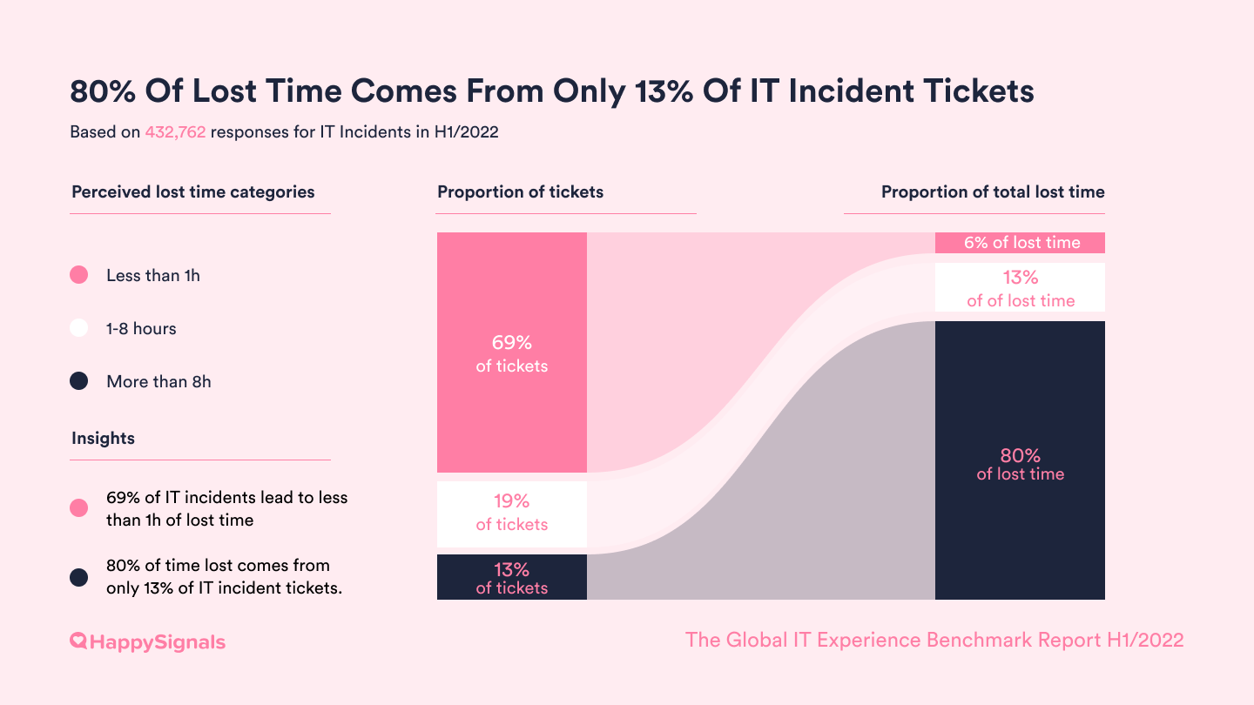This screenshot has height=705, width=1254.
Task: Click the pink 69% of tickets bar
Action: [x=512, y=352]
